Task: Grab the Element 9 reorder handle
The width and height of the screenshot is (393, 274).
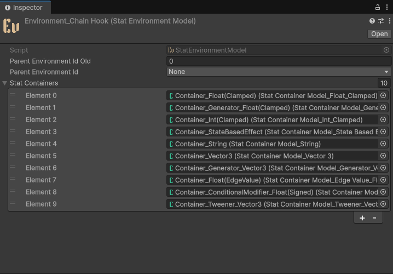Action: point(13,203)
